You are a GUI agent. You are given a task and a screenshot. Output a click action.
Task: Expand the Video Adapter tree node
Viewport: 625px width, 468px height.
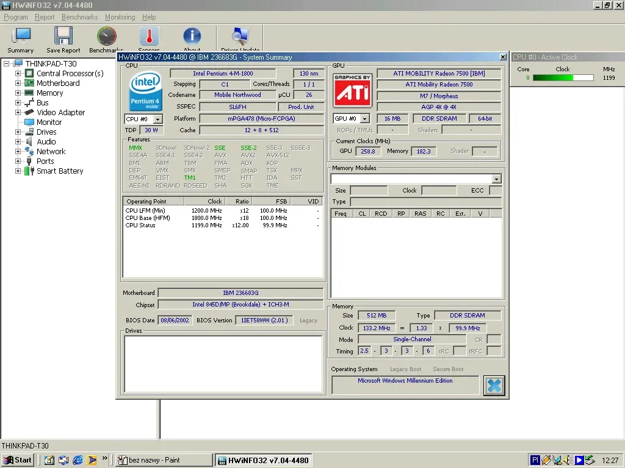18,112
